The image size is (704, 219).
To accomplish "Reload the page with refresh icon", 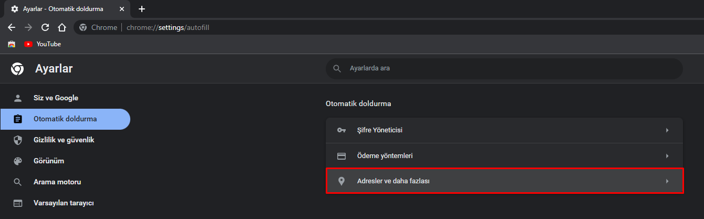I will [x=45, y=27].
